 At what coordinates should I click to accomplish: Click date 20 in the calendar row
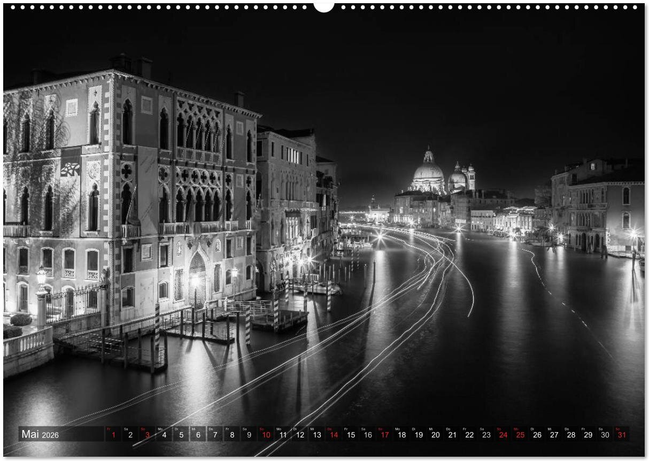pos(435,434)
